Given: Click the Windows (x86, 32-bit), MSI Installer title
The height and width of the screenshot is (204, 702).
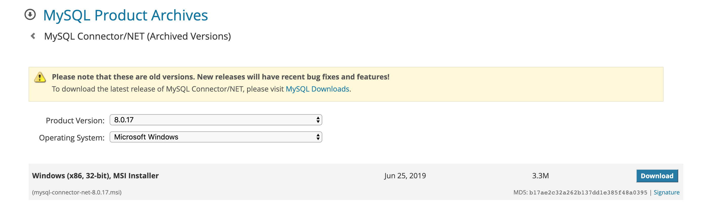Looking at the screenshot, I should click(95, 176).
